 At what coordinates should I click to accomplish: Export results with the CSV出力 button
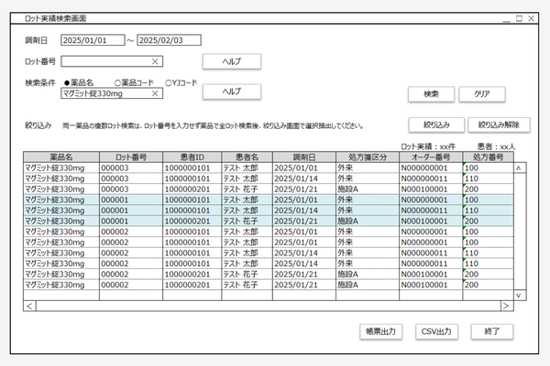pos(439,332)
